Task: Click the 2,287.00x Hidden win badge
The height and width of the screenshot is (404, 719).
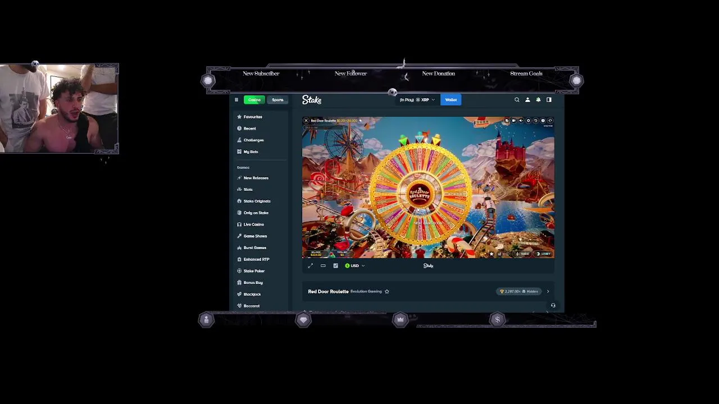Action: pyautogui.click(x=519, y=291)
